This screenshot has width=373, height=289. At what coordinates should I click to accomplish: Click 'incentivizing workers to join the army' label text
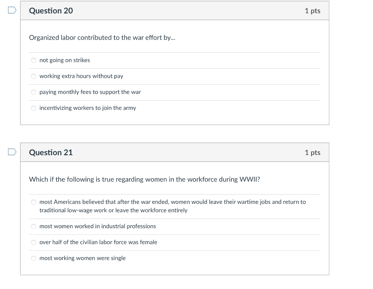[x=88, y=108]
